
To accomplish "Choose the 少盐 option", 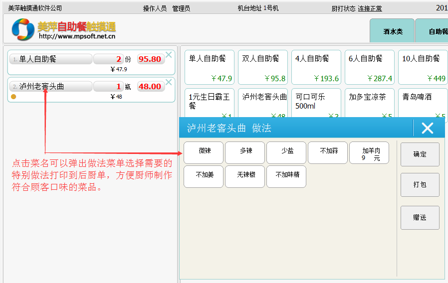I will tap(287, 152).
